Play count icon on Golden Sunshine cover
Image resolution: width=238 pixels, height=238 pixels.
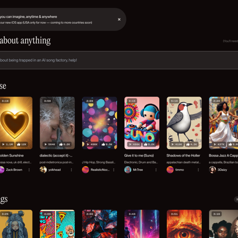click(x=3, y=144)
